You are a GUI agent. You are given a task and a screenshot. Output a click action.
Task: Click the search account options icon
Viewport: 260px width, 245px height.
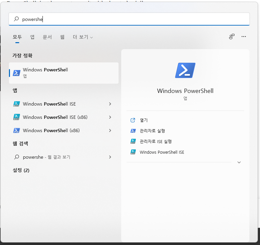[x=232, y=37]
